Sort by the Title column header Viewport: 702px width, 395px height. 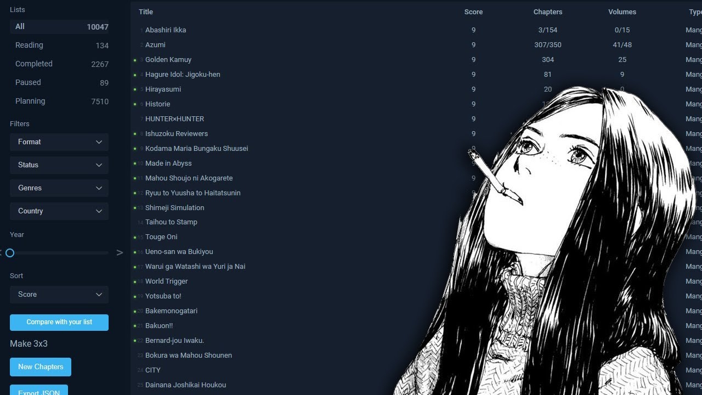tap(146, 12)
